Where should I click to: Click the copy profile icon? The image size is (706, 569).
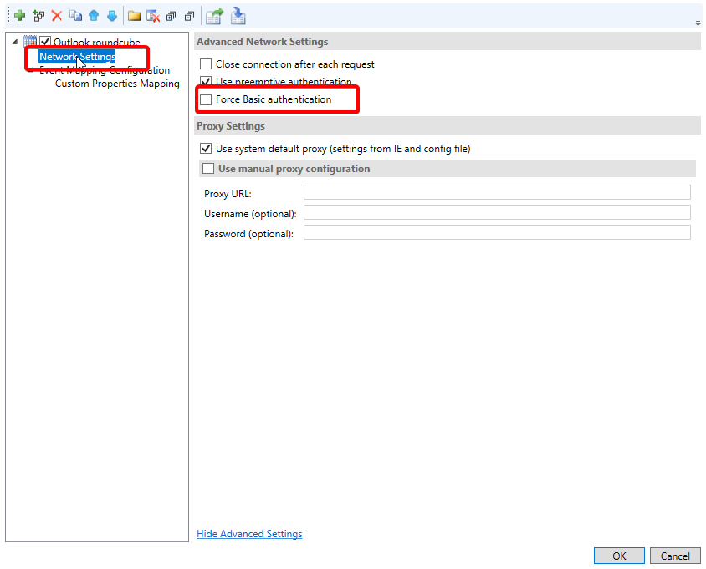click(75, 16)
